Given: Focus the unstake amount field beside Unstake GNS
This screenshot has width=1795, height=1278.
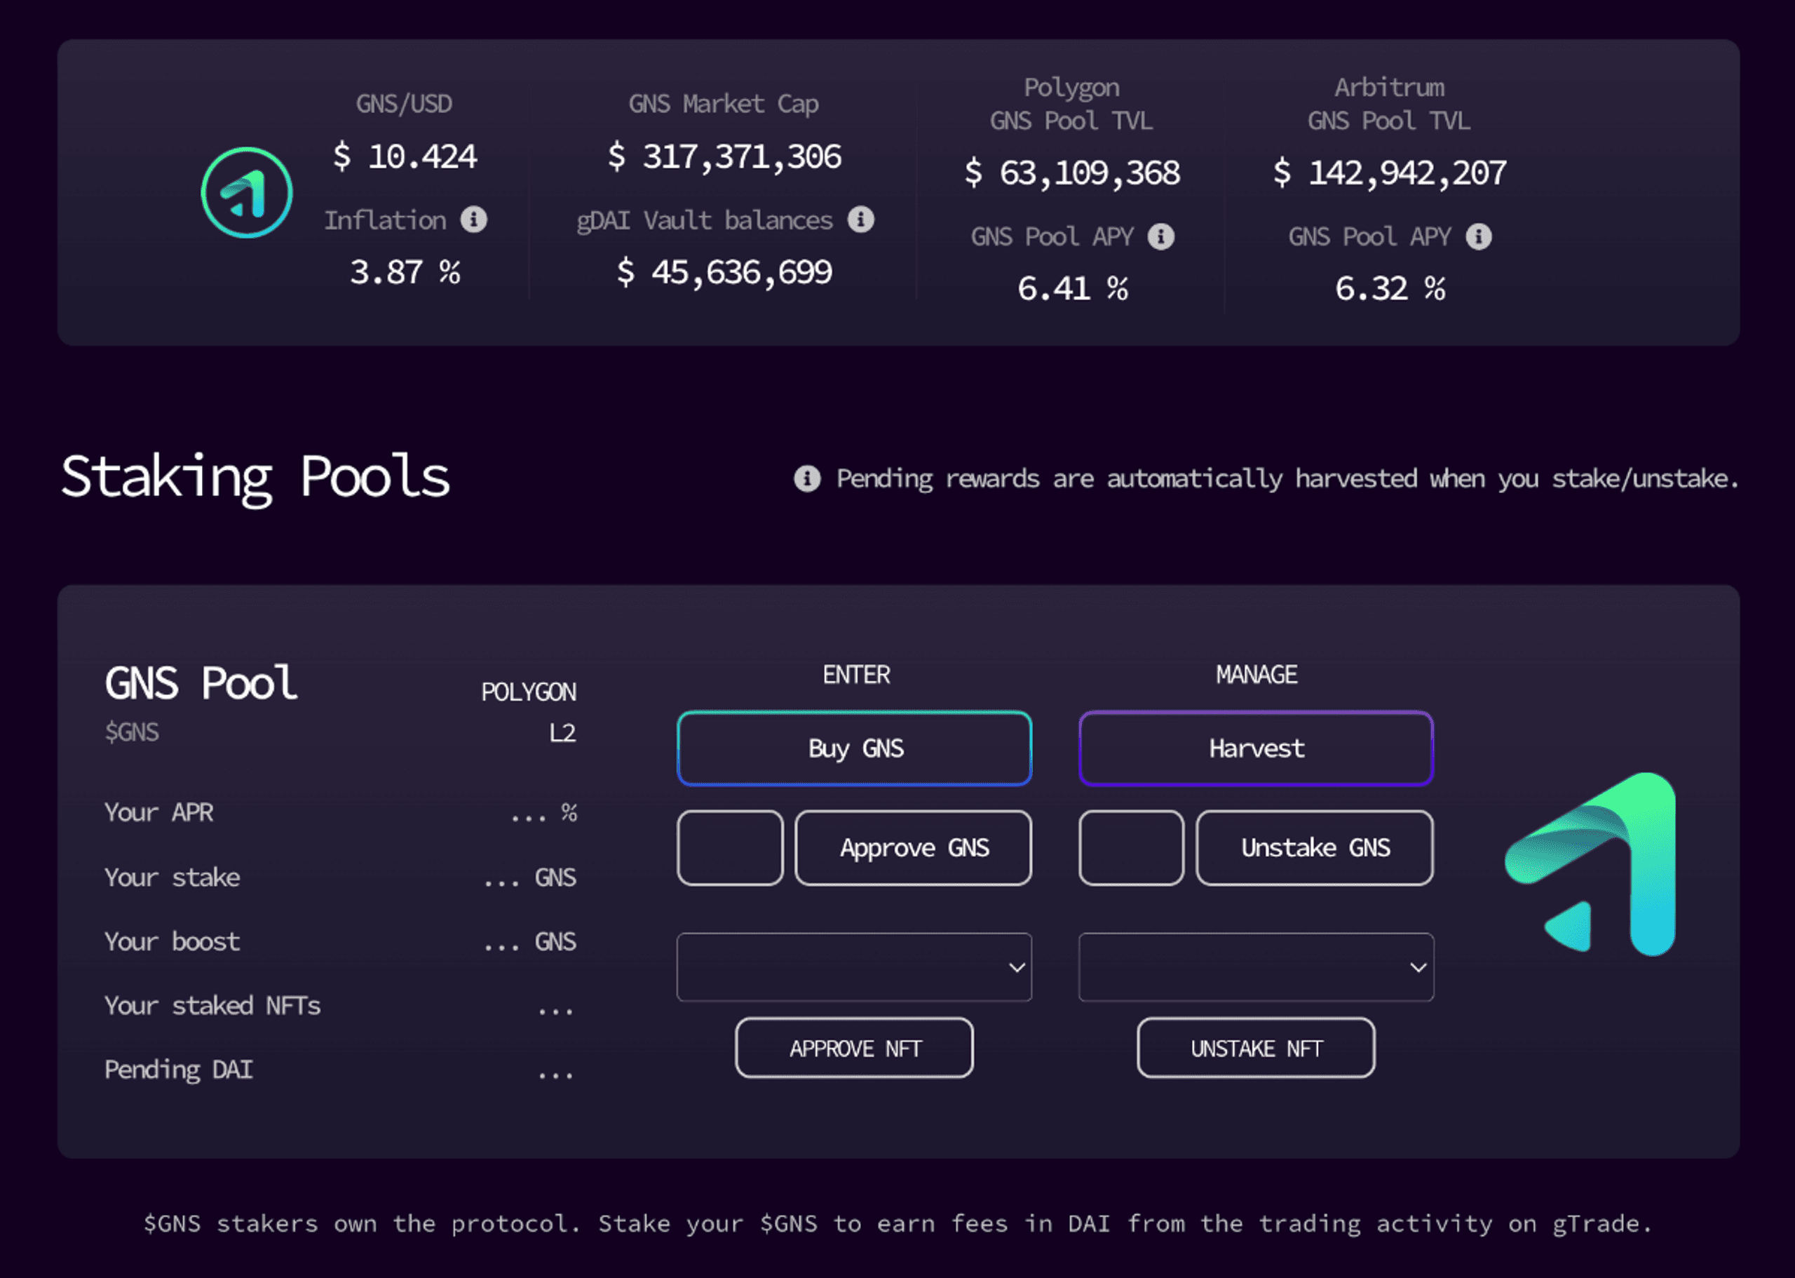Looking at the screenshot, I should pos(1131,847).
